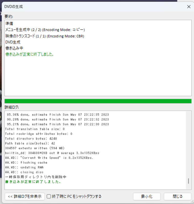Image resolution: width=194 pixels, height=204 pixels.
Task: Toggle 終了時に PC をシャットダウンする checkbox
Action: pyautogui.click(x=49, y=196)
